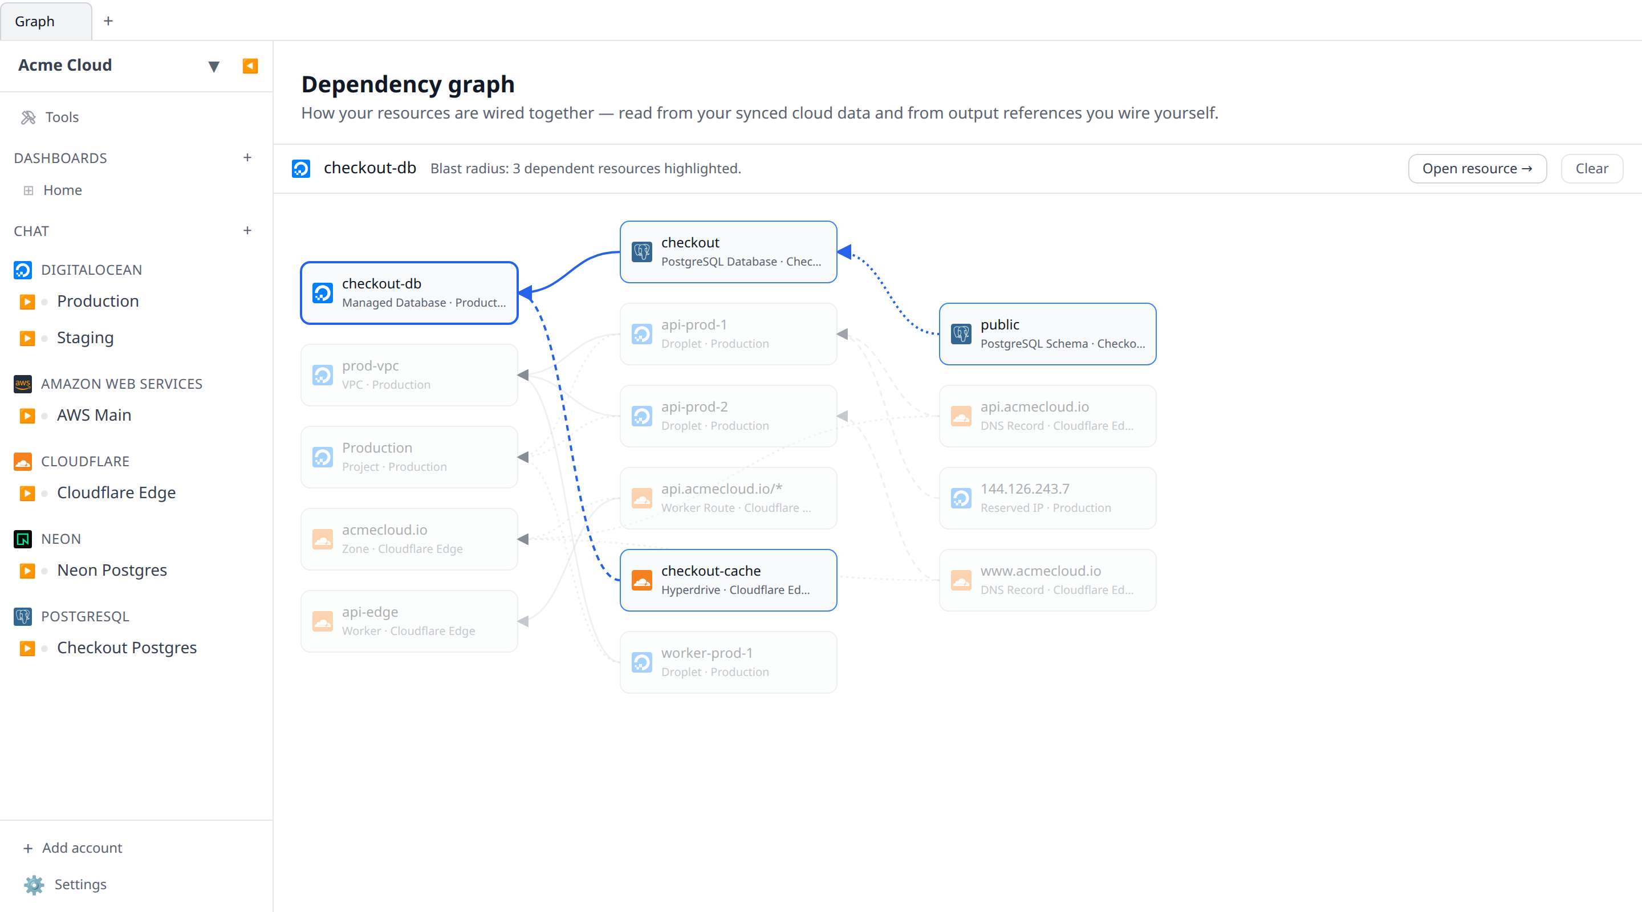This screenshot has height=912, width=1642.
Task: Click the PostgreSQL icon on checkout node
Action: [642, 253]
